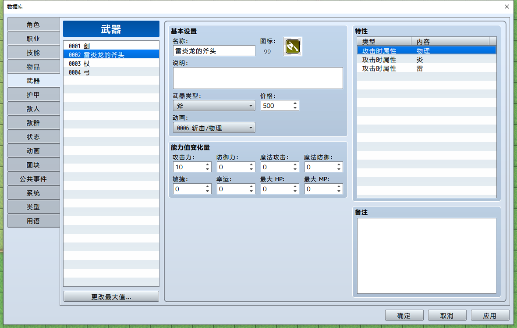517x328 pixels.
Task: Increase 魔法防御 with up arrow
Action: [339, 165]
